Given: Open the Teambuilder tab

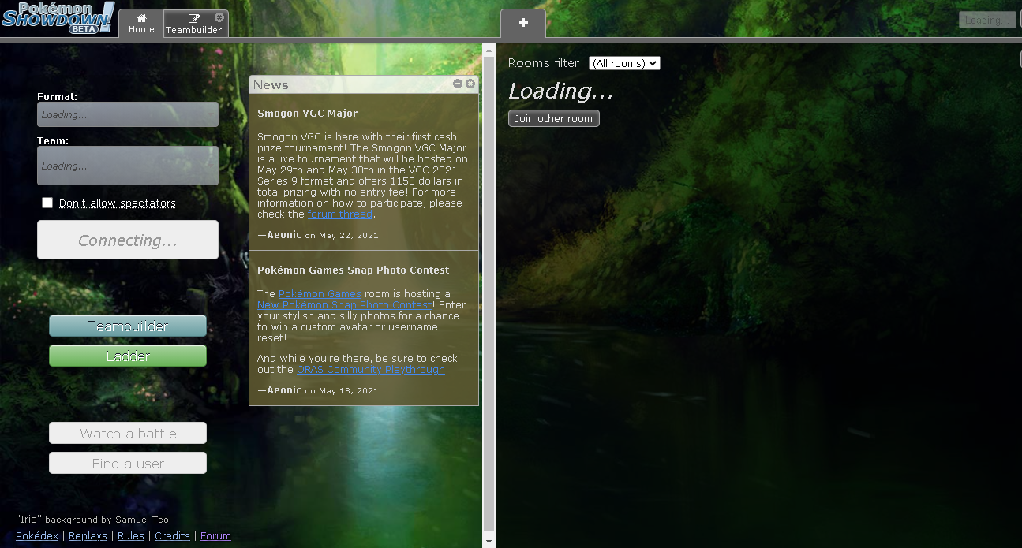Looking at the screenshot, I should coord(196,23).
